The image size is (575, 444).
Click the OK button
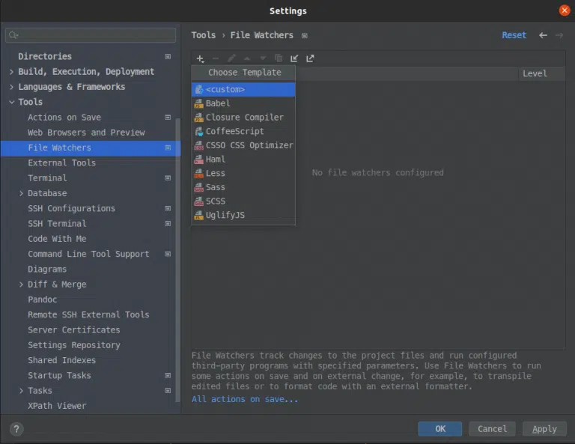click(440, 429)
